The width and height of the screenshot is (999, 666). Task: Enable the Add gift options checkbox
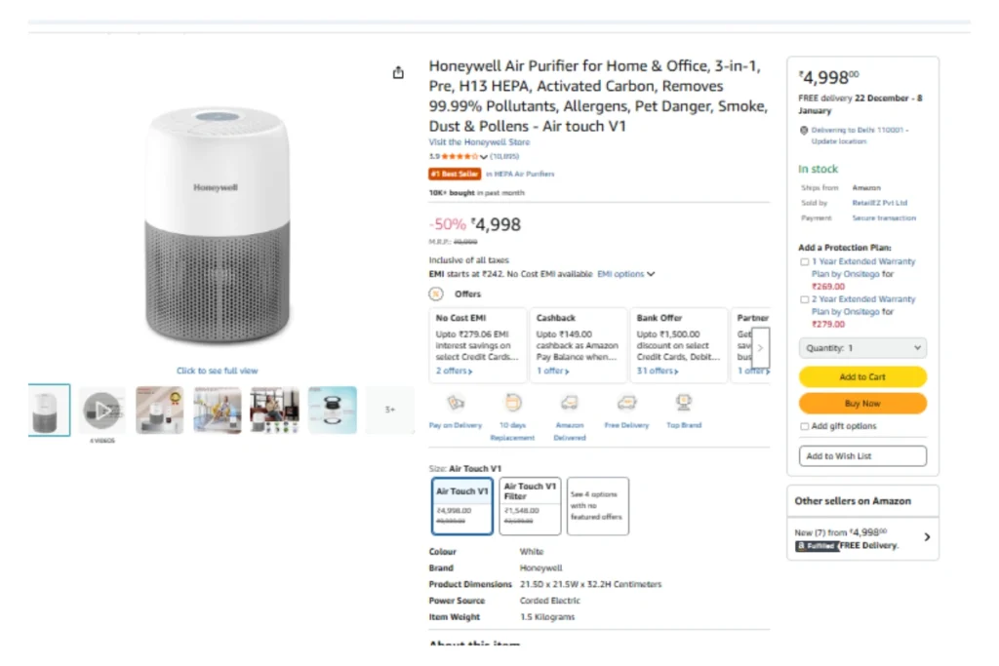(804, 426)
